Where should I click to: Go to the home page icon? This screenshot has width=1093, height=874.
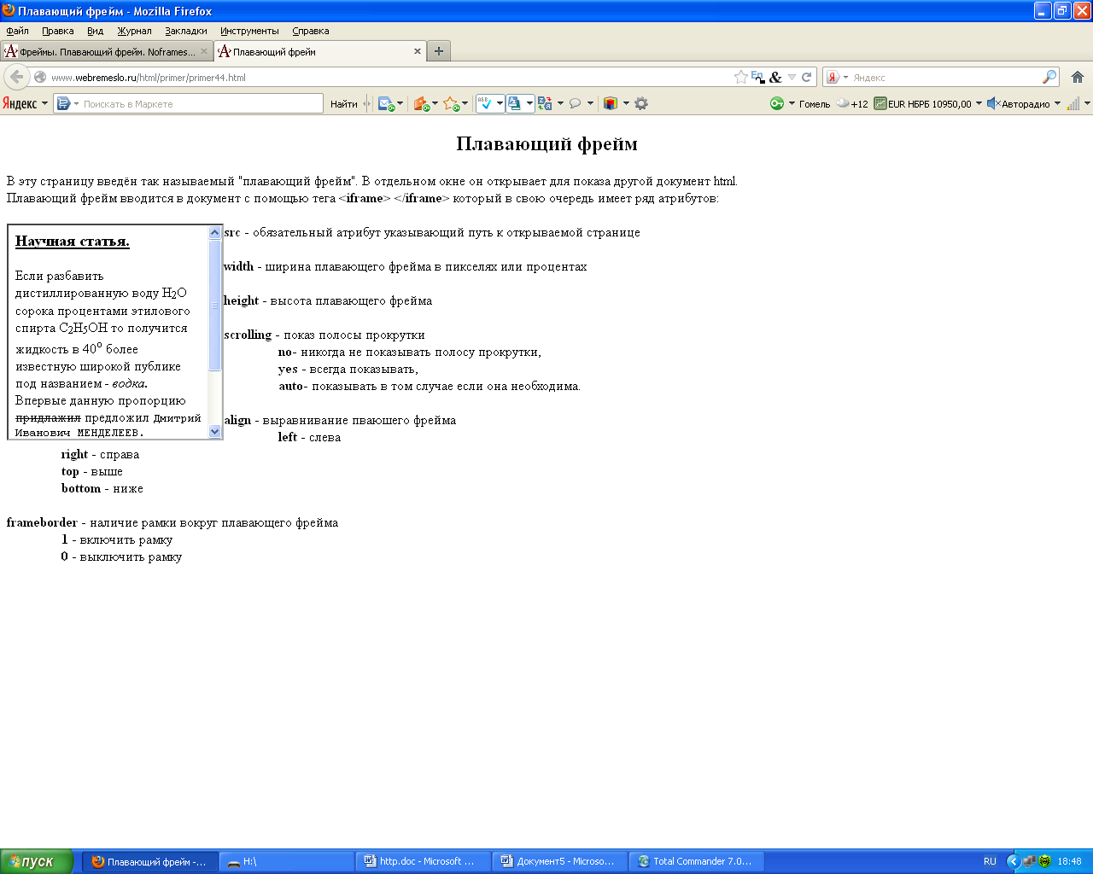1078,77
